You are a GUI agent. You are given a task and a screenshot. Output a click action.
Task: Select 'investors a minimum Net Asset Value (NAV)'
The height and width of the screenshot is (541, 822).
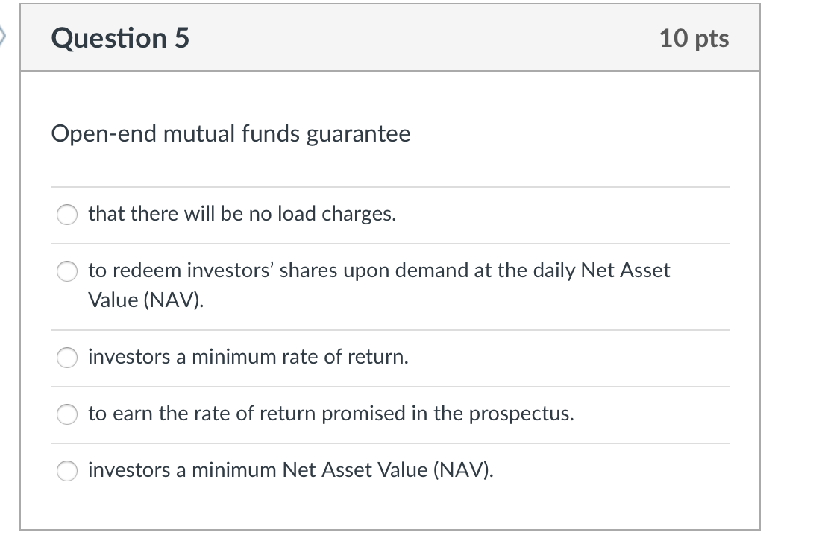click(66, 470)
